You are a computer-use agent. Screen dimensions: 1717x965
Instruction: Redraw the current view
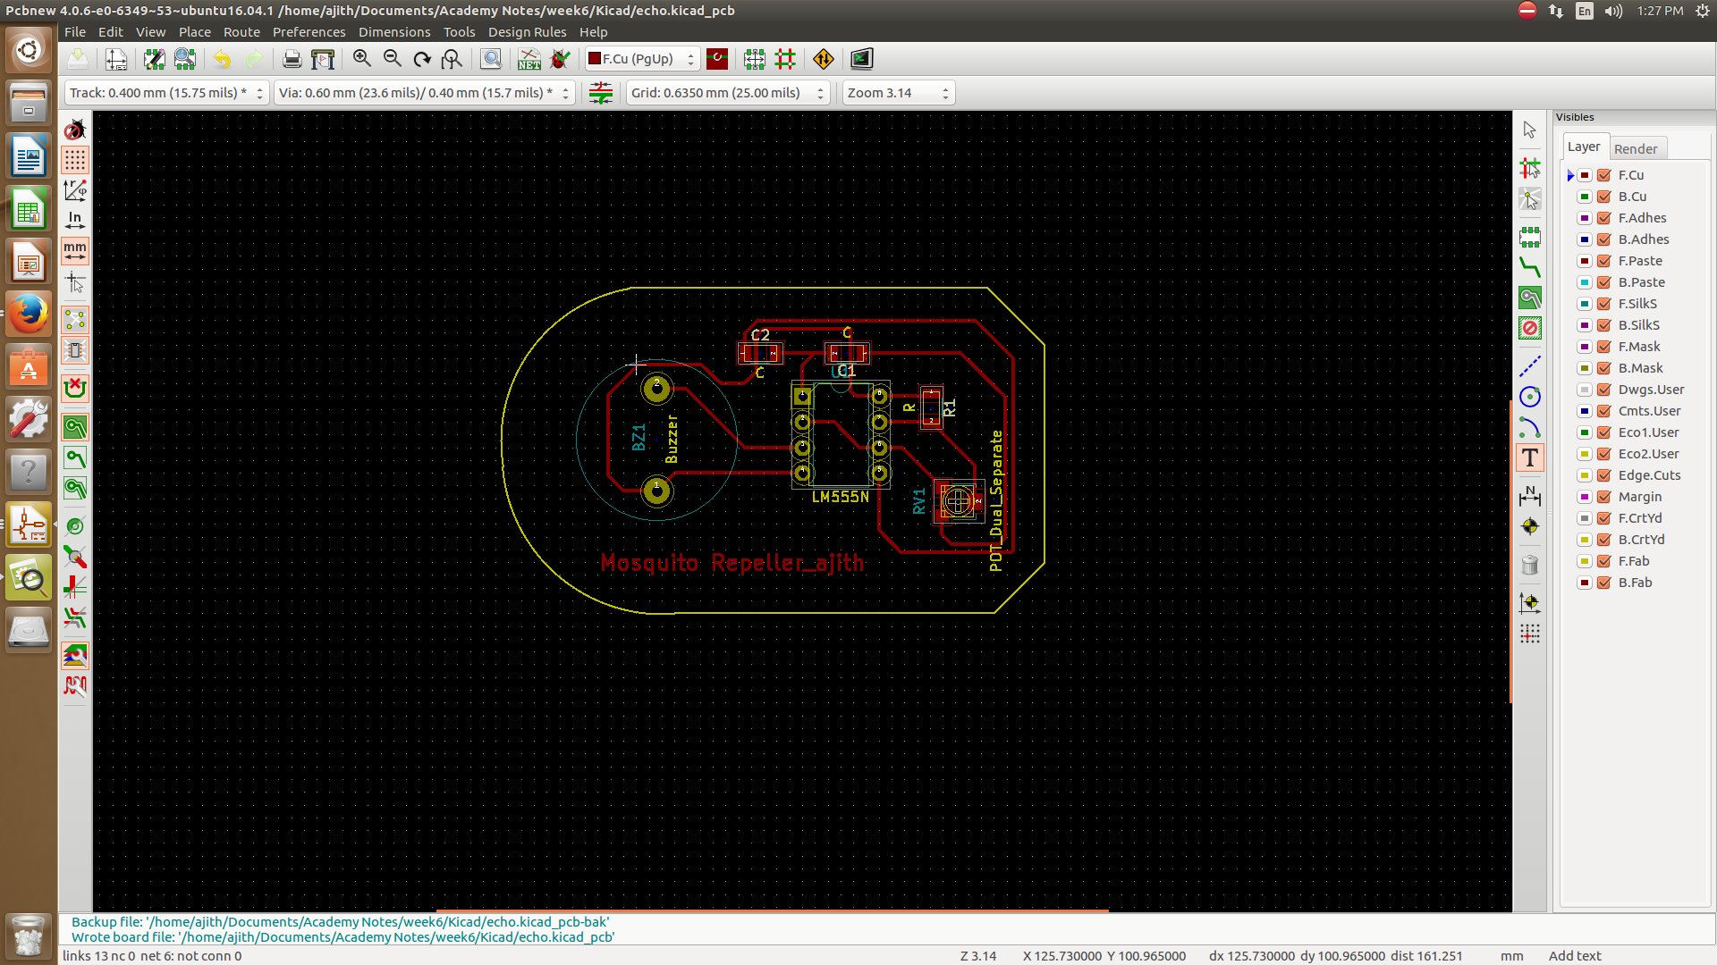point(422,59)
